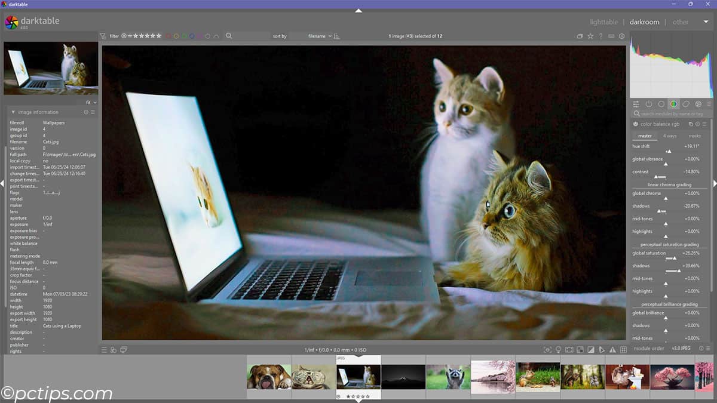Select the raccoon photo in the filmstrip
The width and height of the screenshot is (717, 403).
449,376
